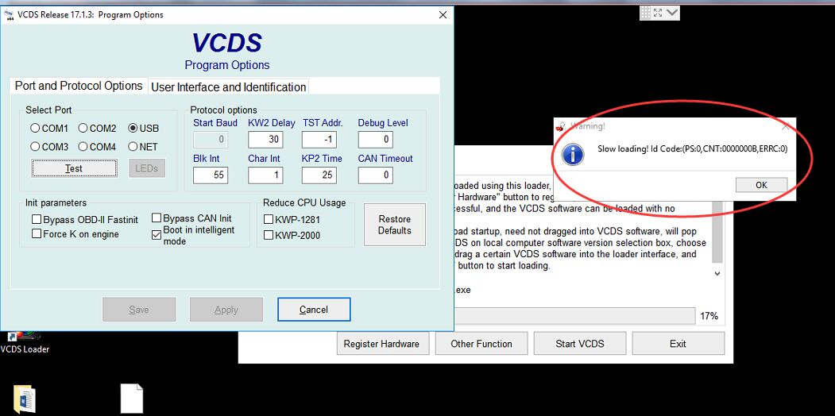Image resolution: width=835 pixels, height=416 pixels.
Task: Click the info icon in Warning dialog
Action: click(x=573, y=155)
